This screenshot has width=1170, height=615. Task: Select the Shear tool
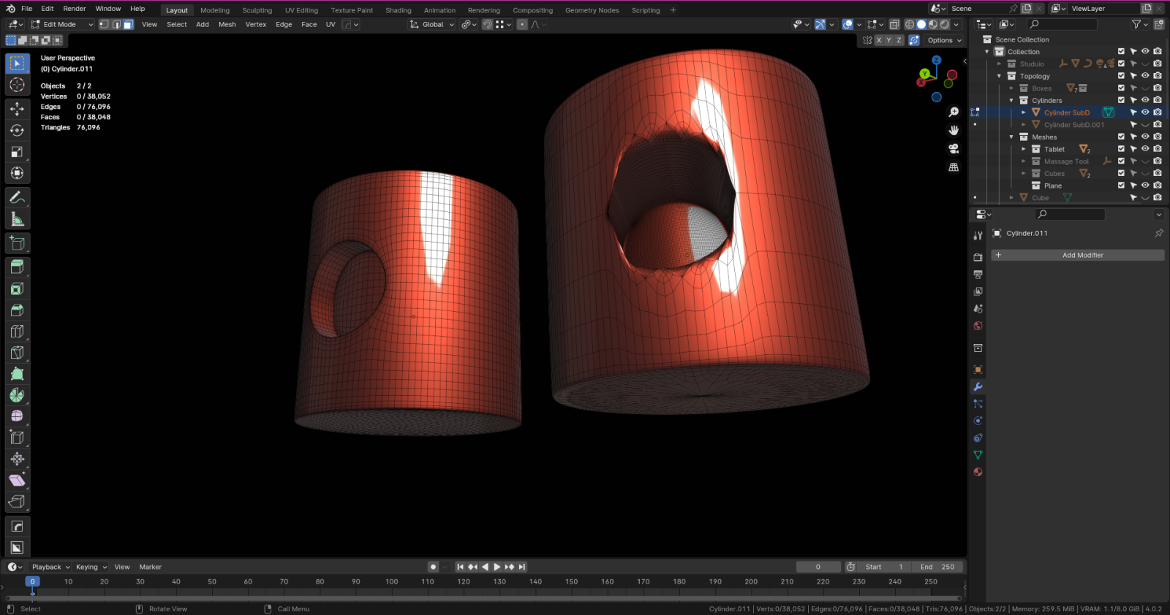click(18, 480)
